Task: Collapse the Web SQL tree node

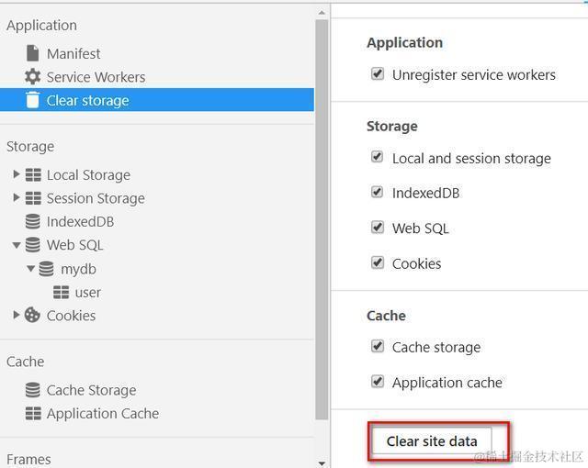Action: click(x=17, y=245)
